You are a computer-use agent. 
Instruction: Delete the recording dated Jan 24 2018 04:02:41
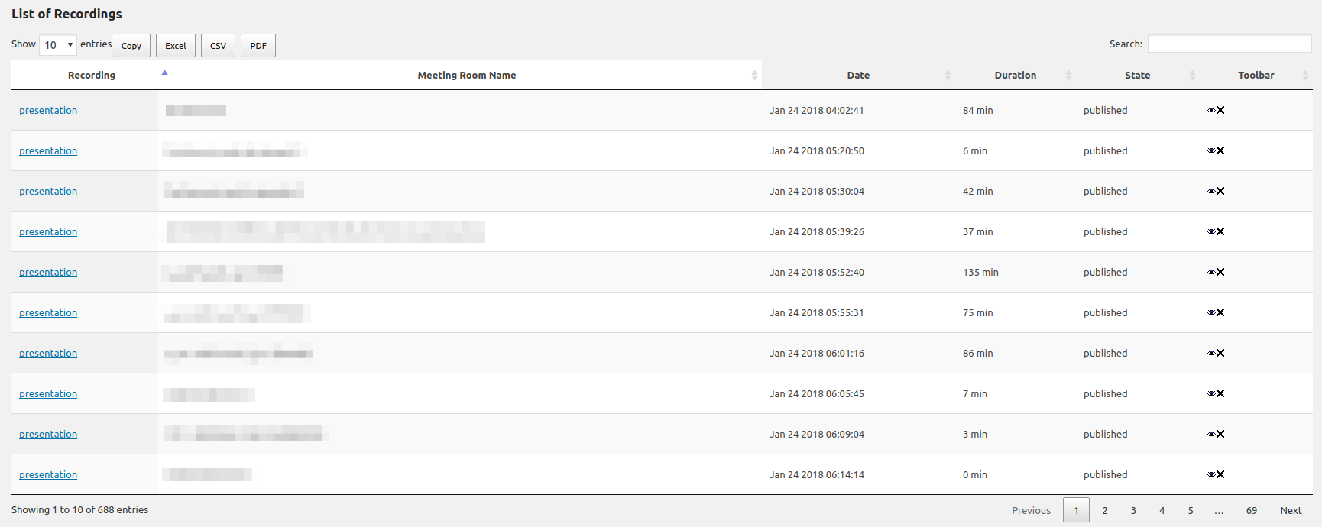pos(1220,110)
